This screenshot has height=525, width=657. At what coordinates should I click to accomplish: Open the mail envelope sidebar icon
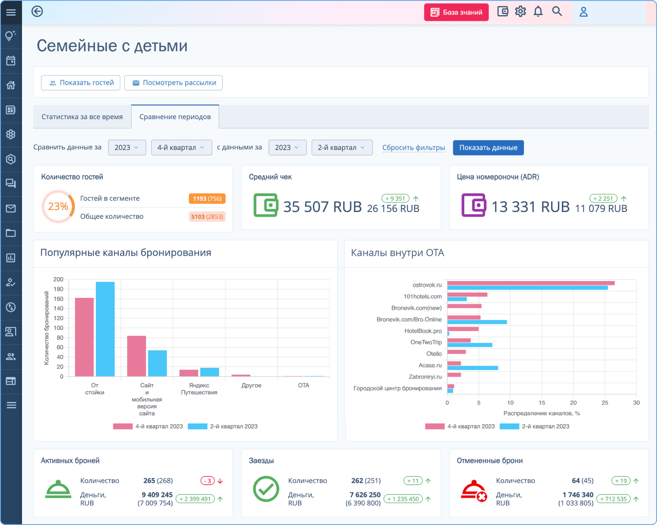tap(11, 209)
